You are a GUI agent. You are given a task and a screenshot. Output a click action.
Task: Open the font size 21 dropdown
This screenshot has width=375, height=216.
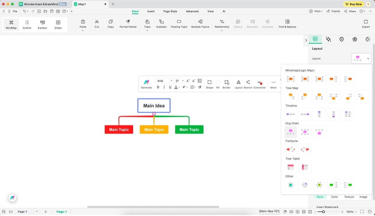(x=180, y=81)
